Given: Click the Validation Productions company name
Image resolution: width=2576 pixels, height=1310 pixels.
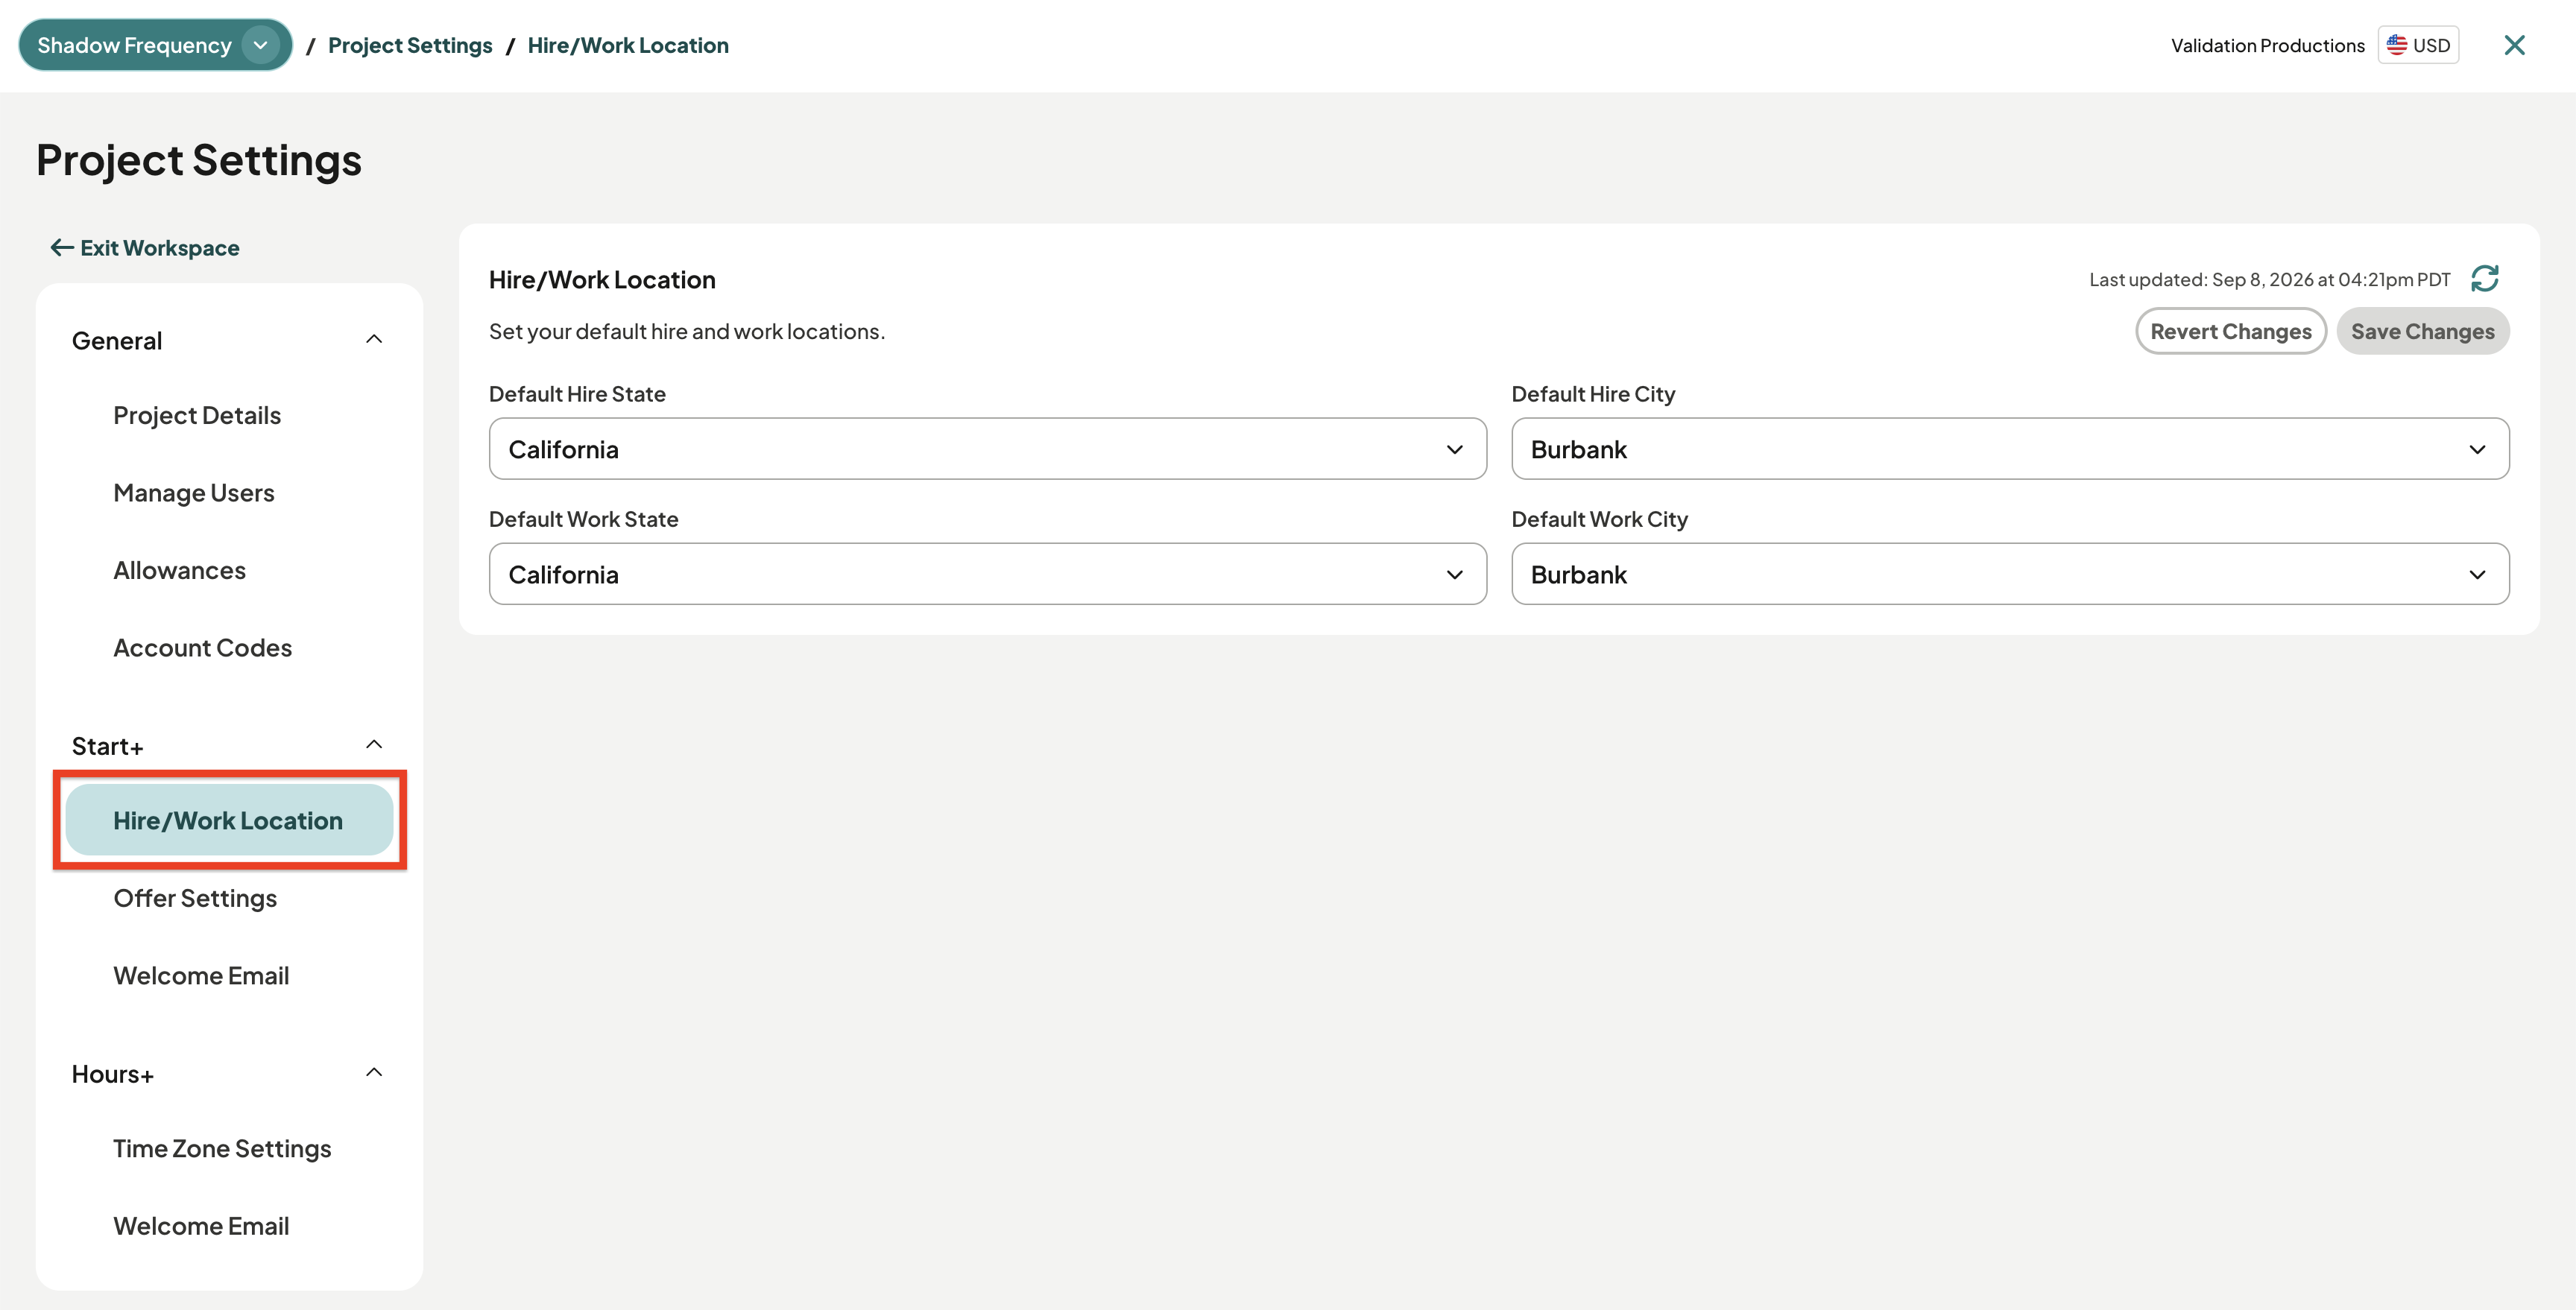Looking at the screenshot, I should coord(2268,45).
